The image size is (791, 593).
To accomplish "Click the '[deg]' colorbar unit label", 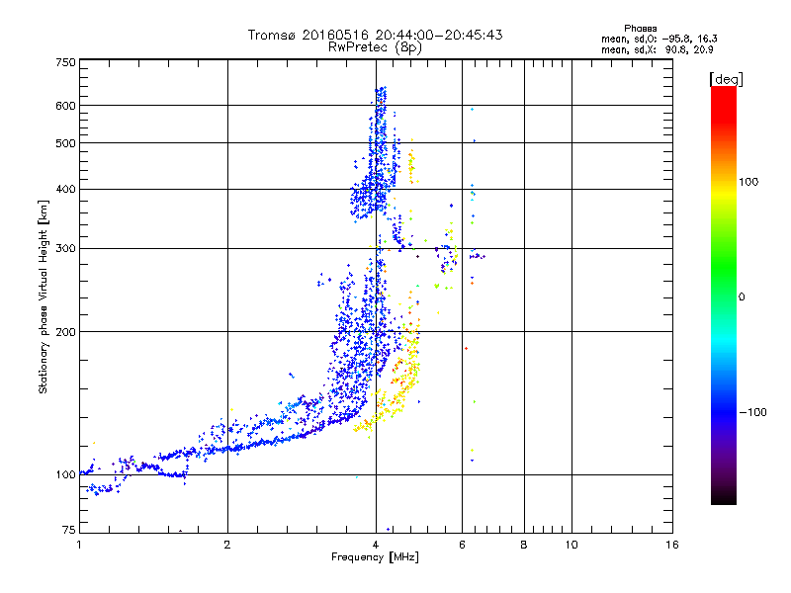I will 726,79.
